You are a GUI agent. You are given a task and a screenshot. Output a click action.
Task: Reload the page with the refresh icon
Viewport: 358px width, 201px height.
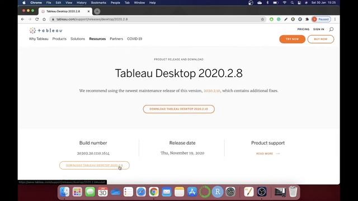pos(37,20)
